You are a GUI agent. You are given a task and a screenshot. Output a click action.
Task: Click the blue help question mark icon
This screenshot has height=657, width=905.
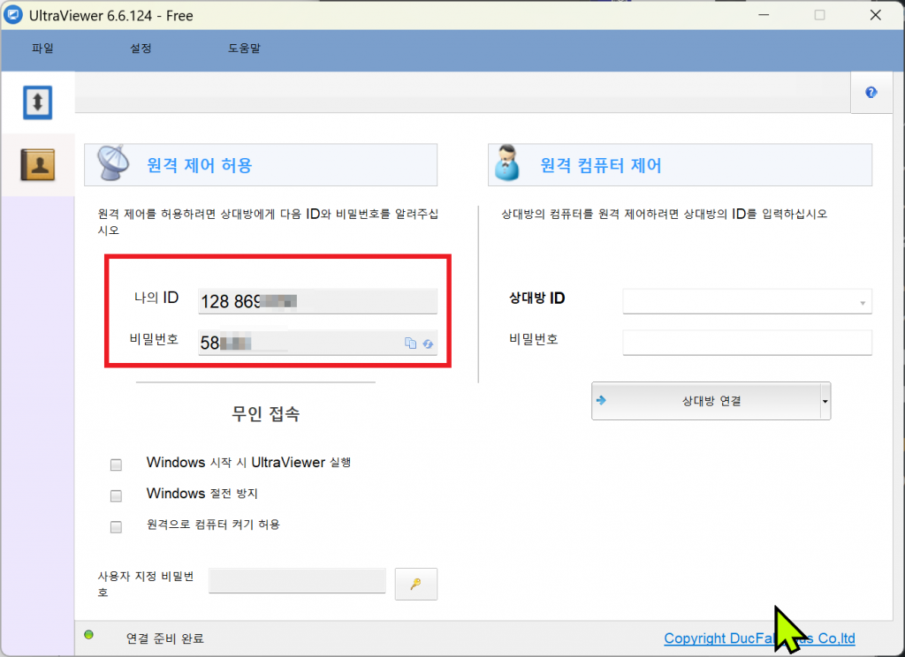coord(871,93)
